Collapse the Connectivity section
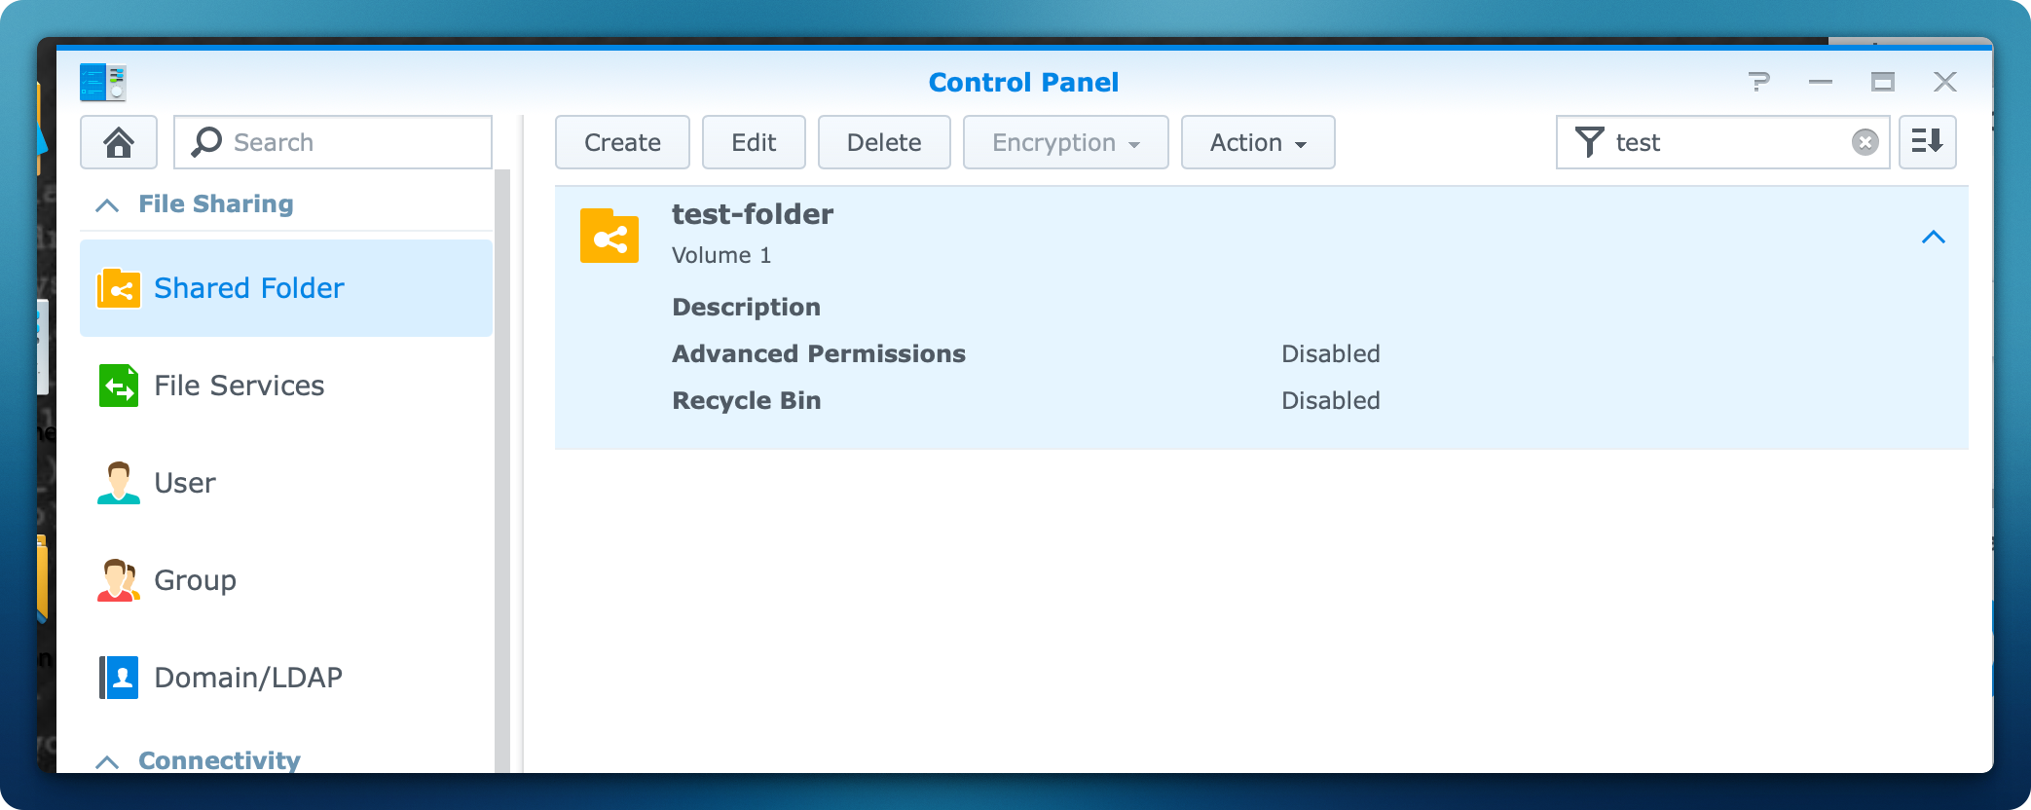Screen dimensions: 2031x810 [107, 761]
